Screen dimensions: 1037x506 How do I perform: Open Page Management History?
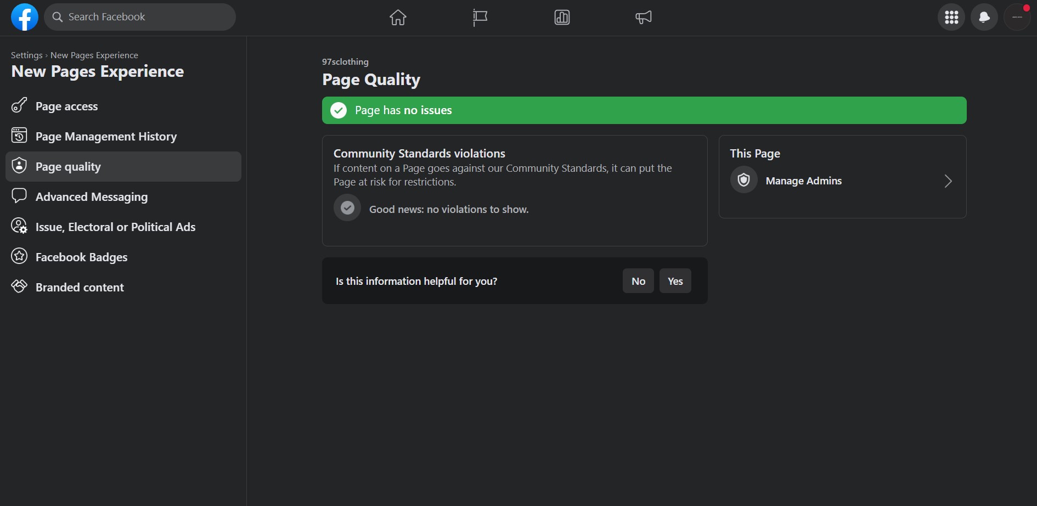coord(123,136)
